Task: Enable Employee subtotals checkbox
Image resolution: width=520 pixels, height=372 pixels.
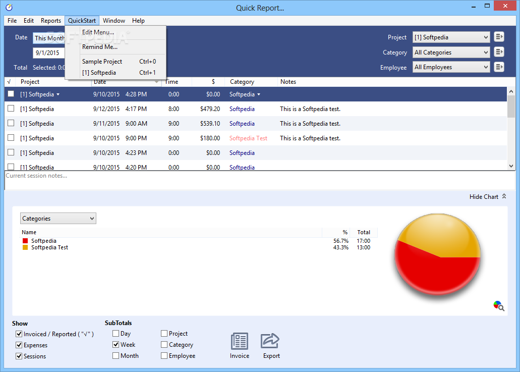Action: click(164, 356)
